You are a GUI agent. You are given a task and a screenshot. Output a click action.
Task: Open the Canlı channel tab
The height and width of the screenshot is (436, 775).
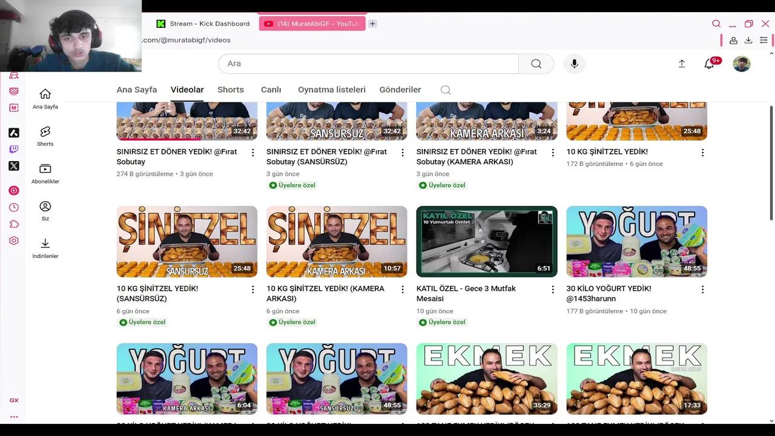[271, 90]
